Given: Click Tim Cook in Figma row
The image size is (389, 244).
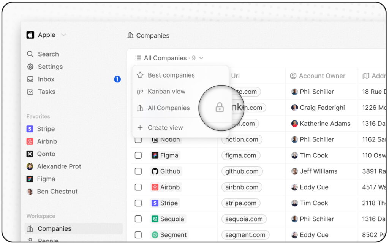Looking at the screenshot, I should pos(310,155).
